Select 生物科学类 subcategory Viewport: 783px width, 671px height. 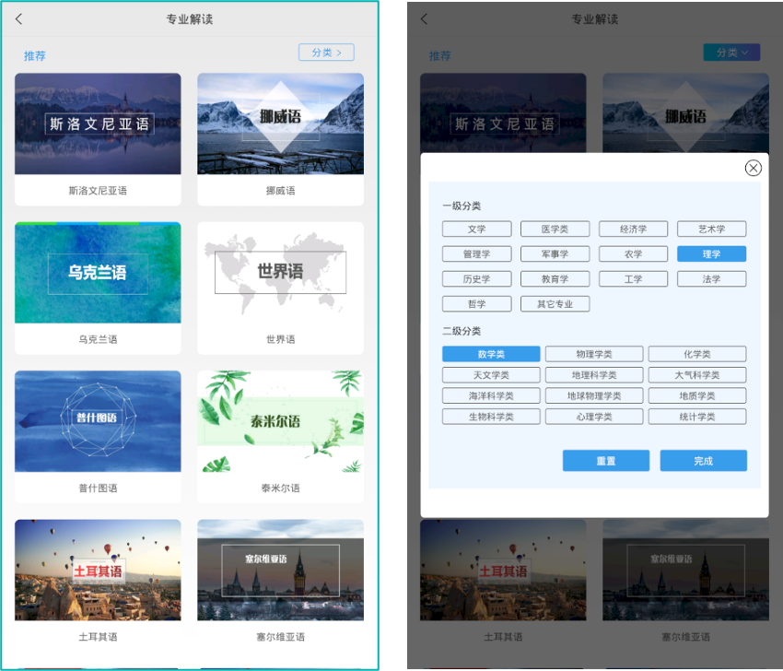(491, 417)
